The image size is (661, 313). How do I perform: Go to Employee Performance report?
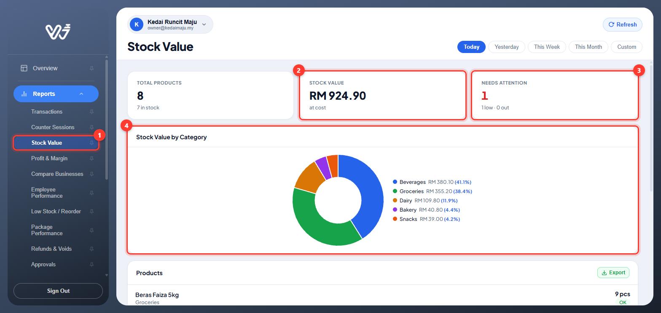47,193
